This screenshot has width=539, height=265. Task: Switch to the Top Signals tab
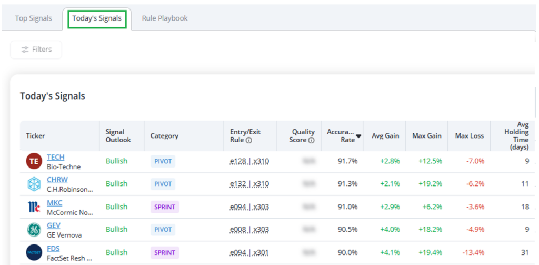(33, 18)
